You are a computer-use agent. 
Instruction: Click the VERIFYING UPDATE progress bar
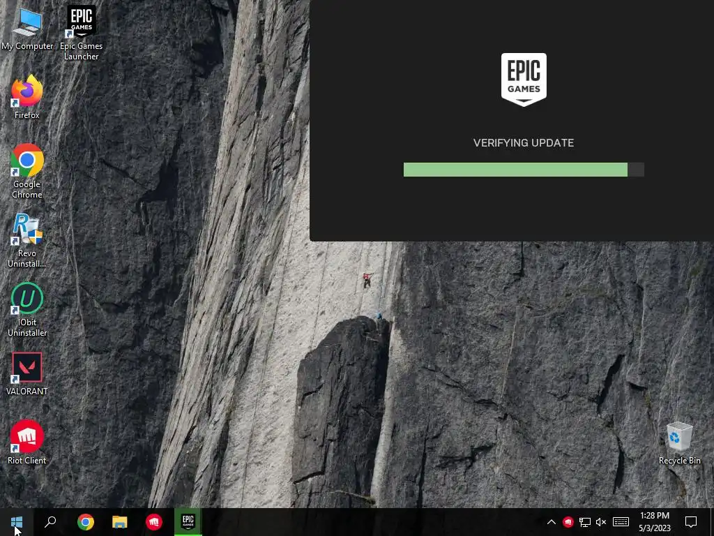tap(524, 170)
